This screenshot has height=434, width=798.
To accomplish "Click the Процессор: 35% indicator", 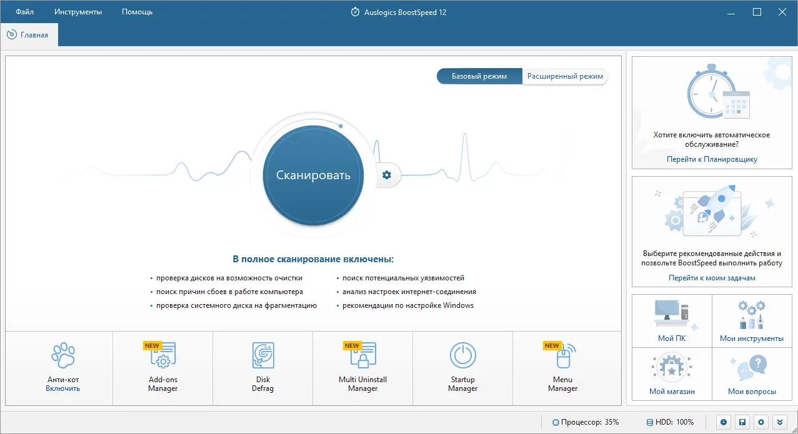I will [586, 422].
